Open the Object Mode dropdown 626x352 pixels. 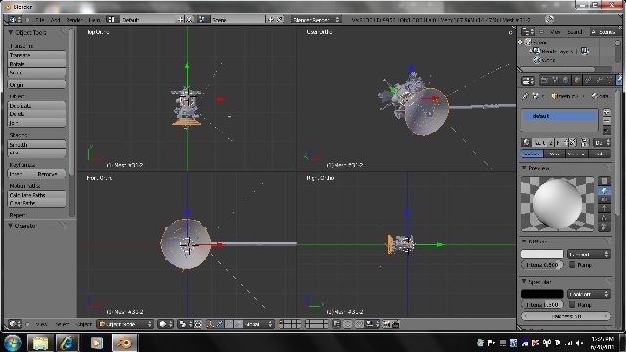125,324
